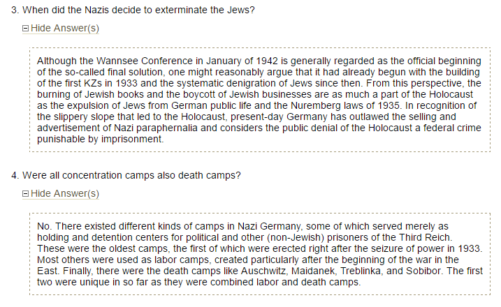Collapse question 3 answer via minus icon

26,29
